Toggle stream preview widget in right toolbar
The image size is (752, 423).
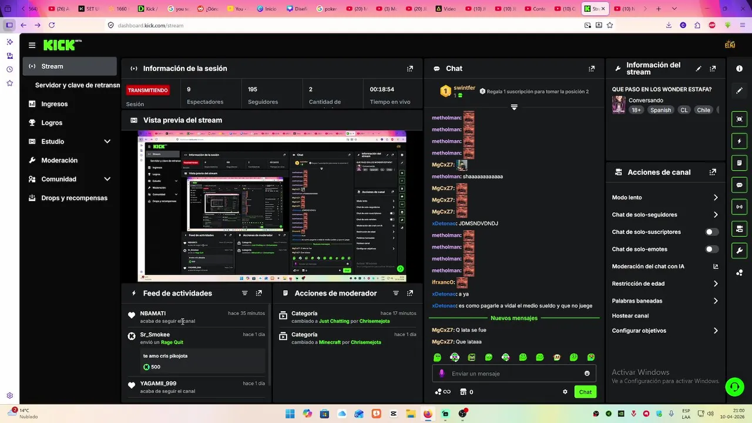[x=740, y=119]
